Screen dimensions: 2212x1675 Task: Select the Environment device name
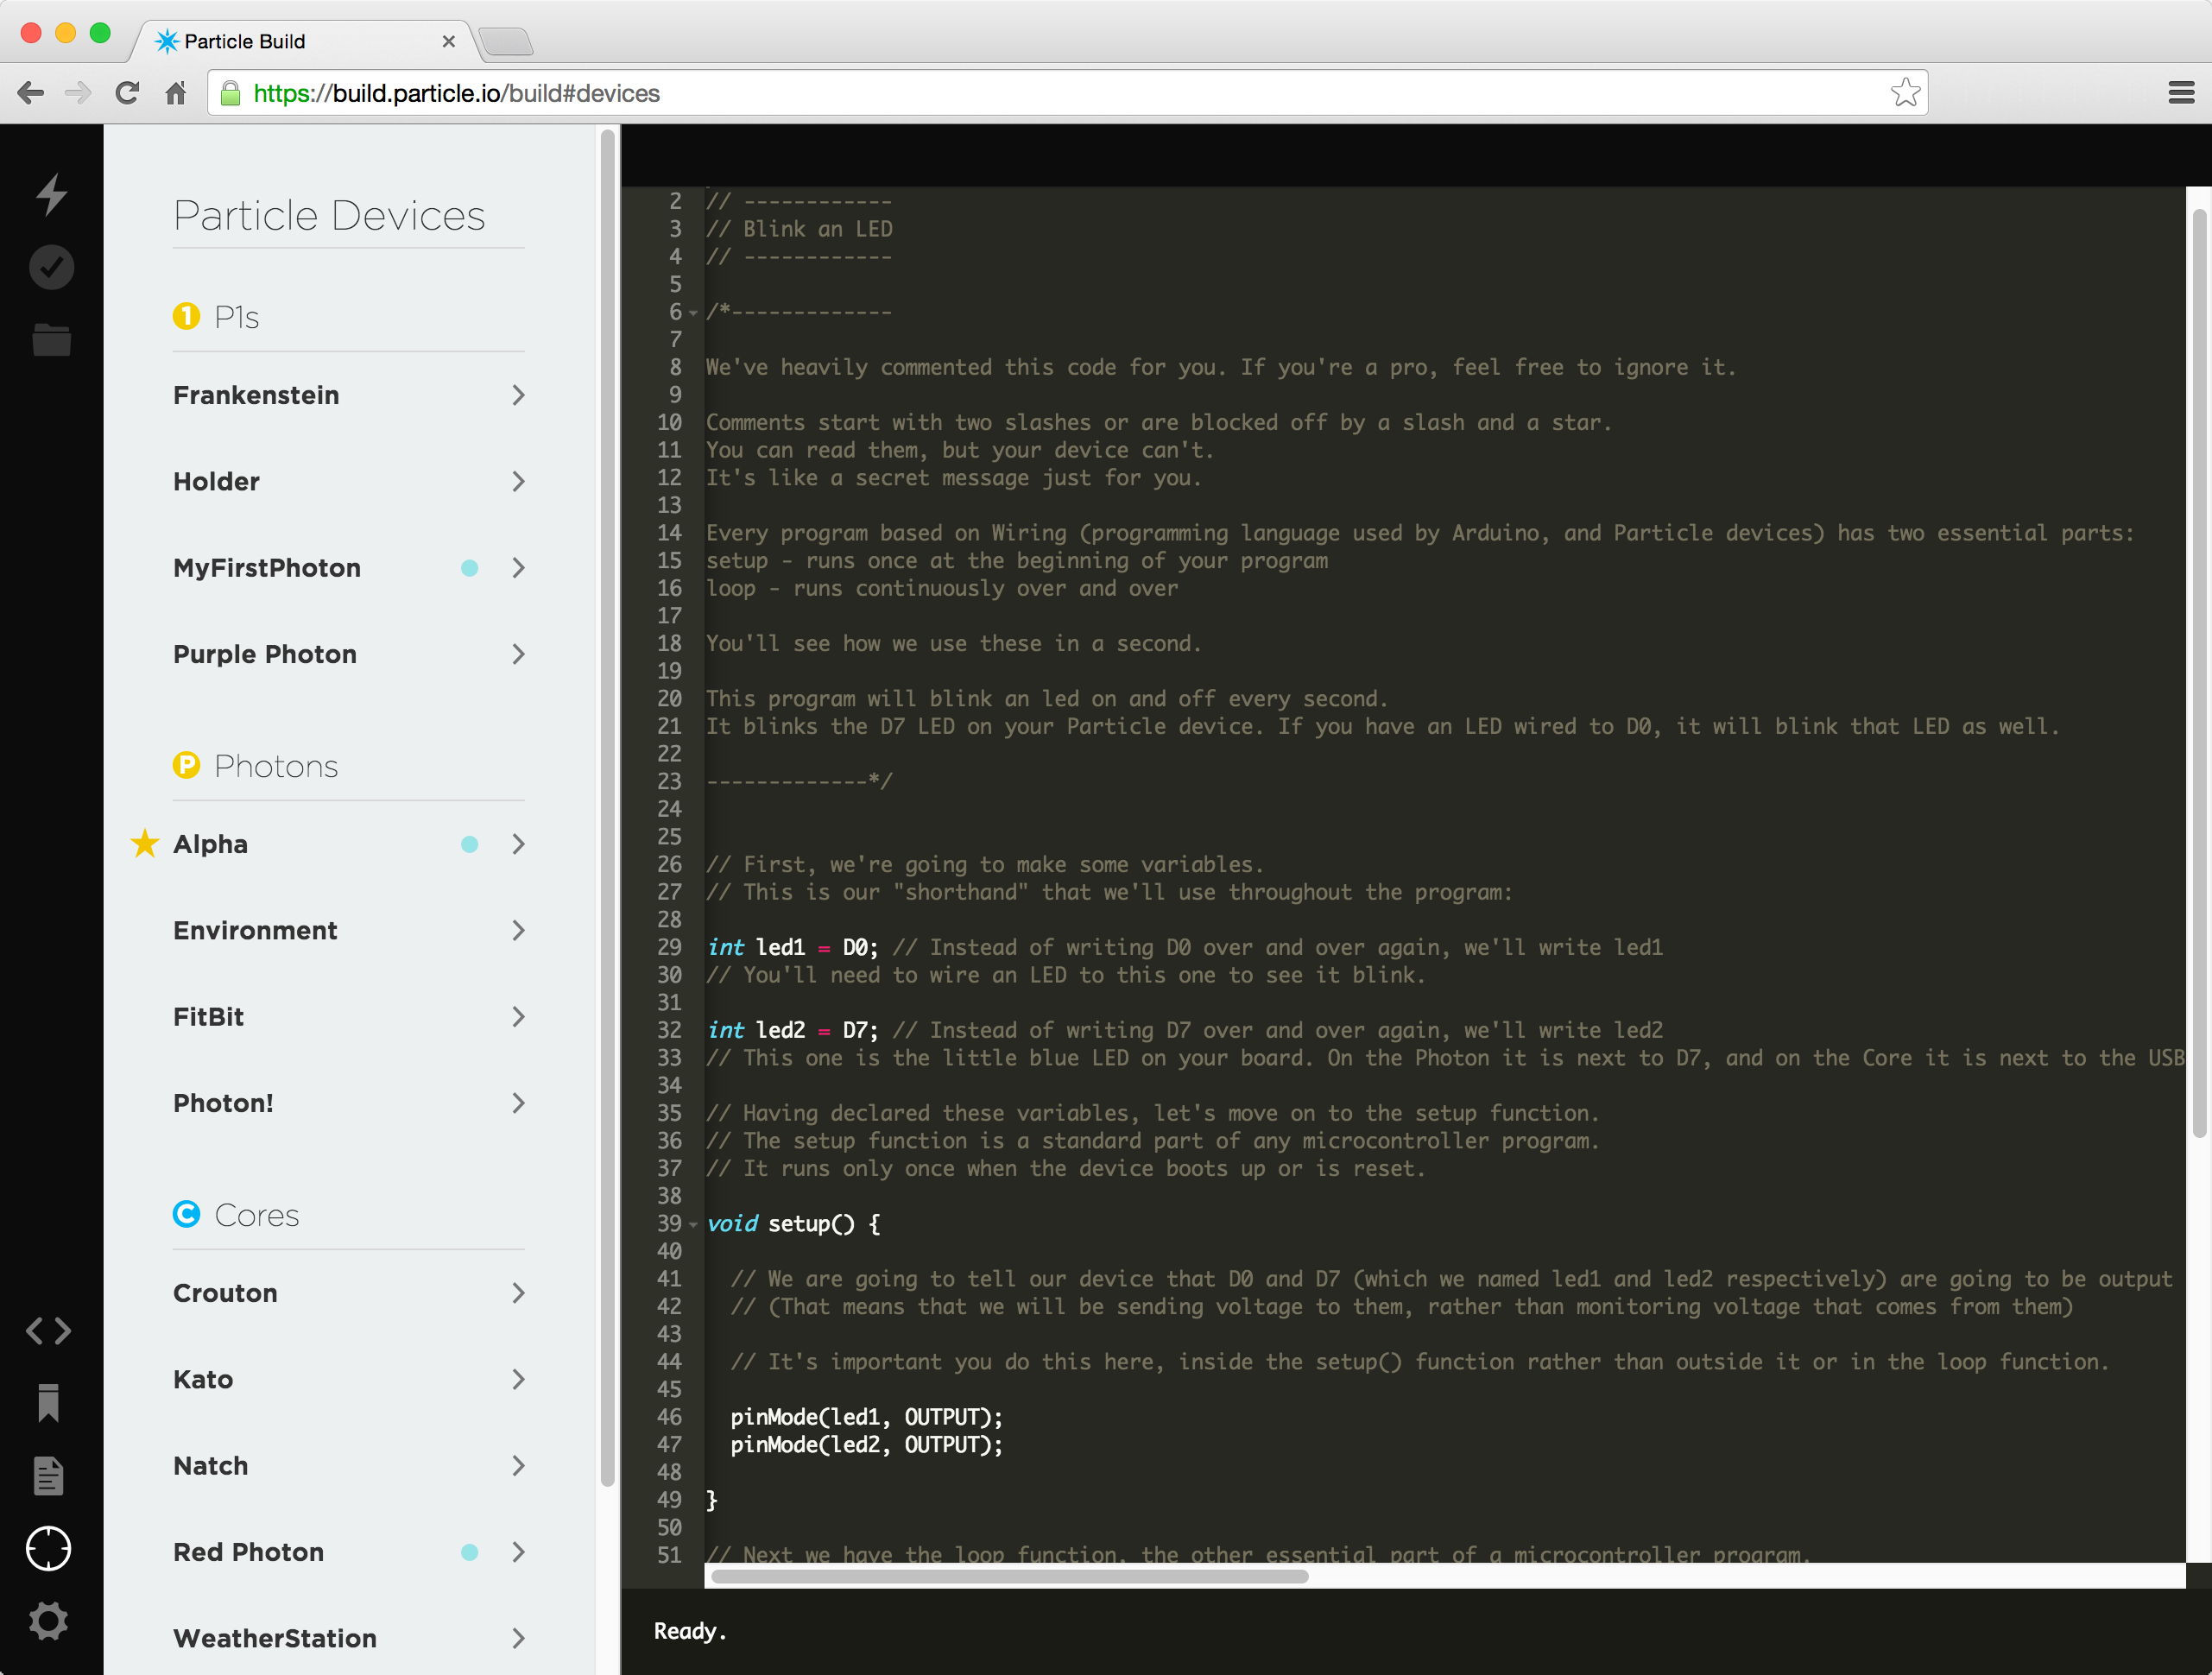(x=255, y=930)
